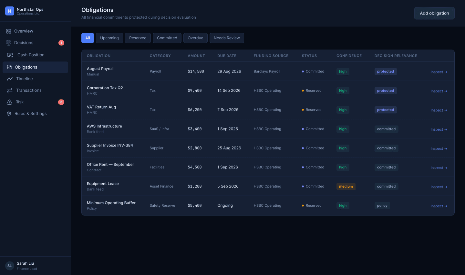Click the Add obligation button
Image resolution: width=465 pixels, height=275 pixels.
(434, 13)
